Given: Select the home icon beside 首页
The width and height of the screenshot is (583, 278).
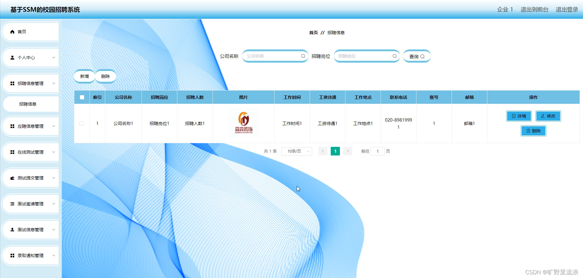Looking at the screenshot, I should pos(12,31).
